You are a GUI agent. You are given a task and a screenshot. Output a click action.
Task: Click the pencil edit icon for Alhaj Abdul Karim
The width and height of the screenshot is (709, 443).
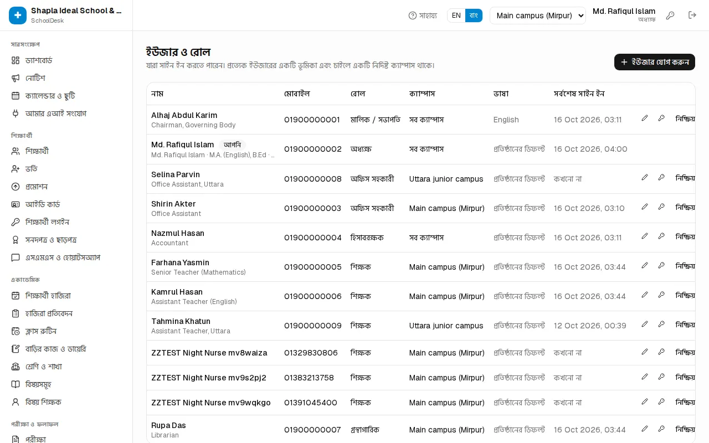(x=645, y=119)
